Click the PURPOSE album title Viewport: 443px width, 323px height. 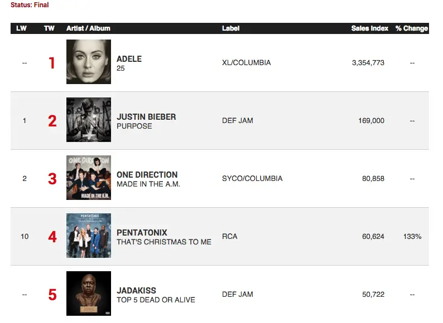click(134, 126)
